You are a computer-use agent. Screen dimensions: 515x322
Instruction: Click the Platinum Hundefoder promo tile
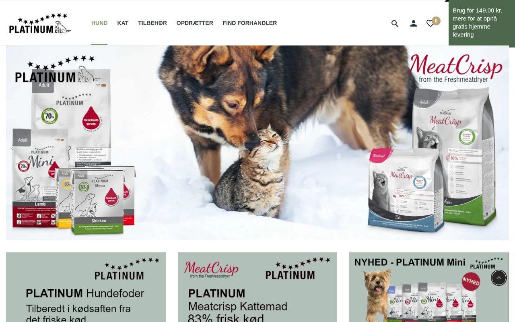pyautogui.click(x=86, y=287)
